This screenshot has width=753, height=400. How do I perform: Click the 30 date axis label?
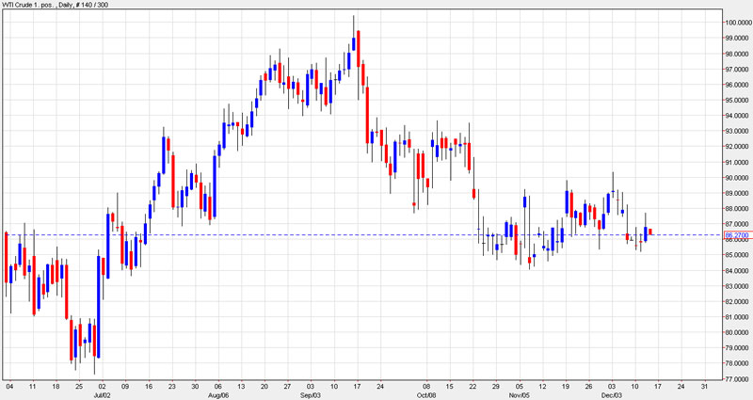(195, 387)
